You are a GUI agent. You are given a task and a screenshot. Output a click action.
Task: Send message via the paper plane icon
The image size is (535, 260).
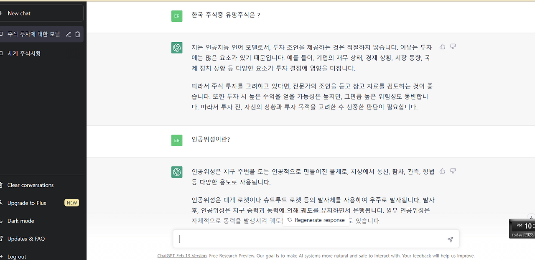tap(450, 240)
